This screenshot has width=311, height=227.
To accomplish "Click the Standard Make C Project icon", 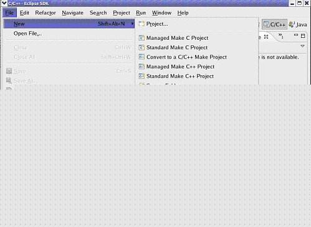I will [141, 47].
